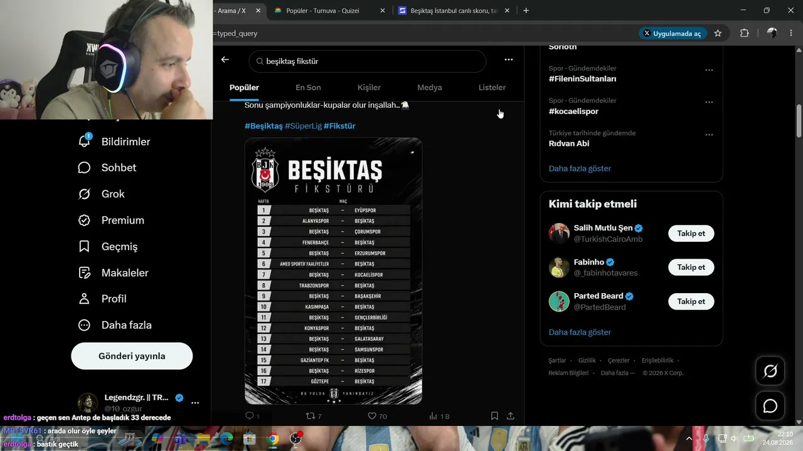Close the Arama / X tab

click(x=258, y=11)
